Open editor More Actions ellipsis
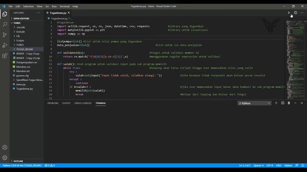This screenshot has width=307, height=172. (302, 13)
